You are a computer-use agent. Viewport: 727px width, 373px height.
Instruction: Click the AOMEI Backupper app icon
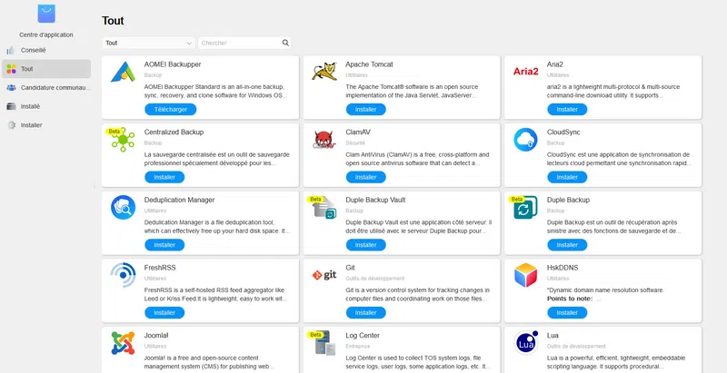123,73
